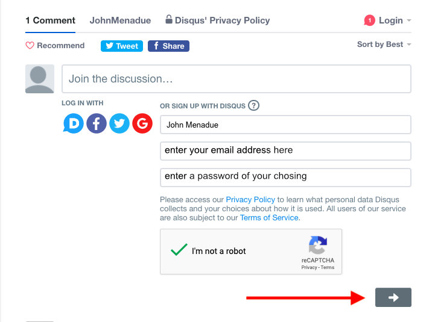Viewport: 432px width, 322px height.
Task: Log in with Facebook icon
Action: 97,124
